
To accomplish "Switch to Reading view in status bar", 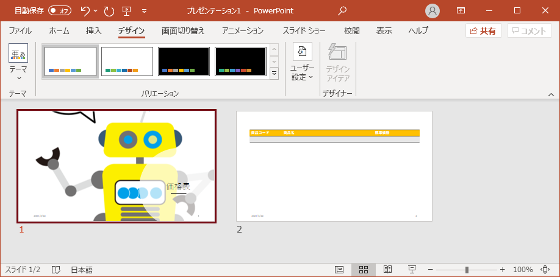I will (387, 270).
